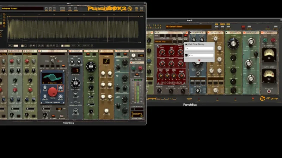
Task: Toggle Velocity button in PunchBox 2 Kick module
Action: coord(62,116)
